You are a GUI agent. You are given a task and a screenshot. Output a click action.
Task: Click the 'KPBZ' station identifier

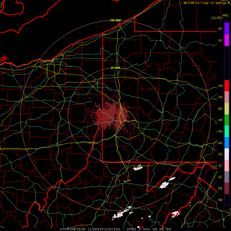pos(132,229)
